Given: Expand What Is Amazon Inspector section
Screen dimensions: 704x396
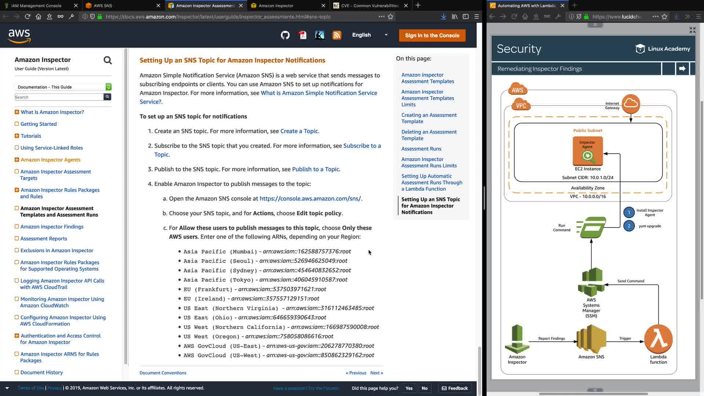Looking at the screenshot, I should [x=16, y=112].
